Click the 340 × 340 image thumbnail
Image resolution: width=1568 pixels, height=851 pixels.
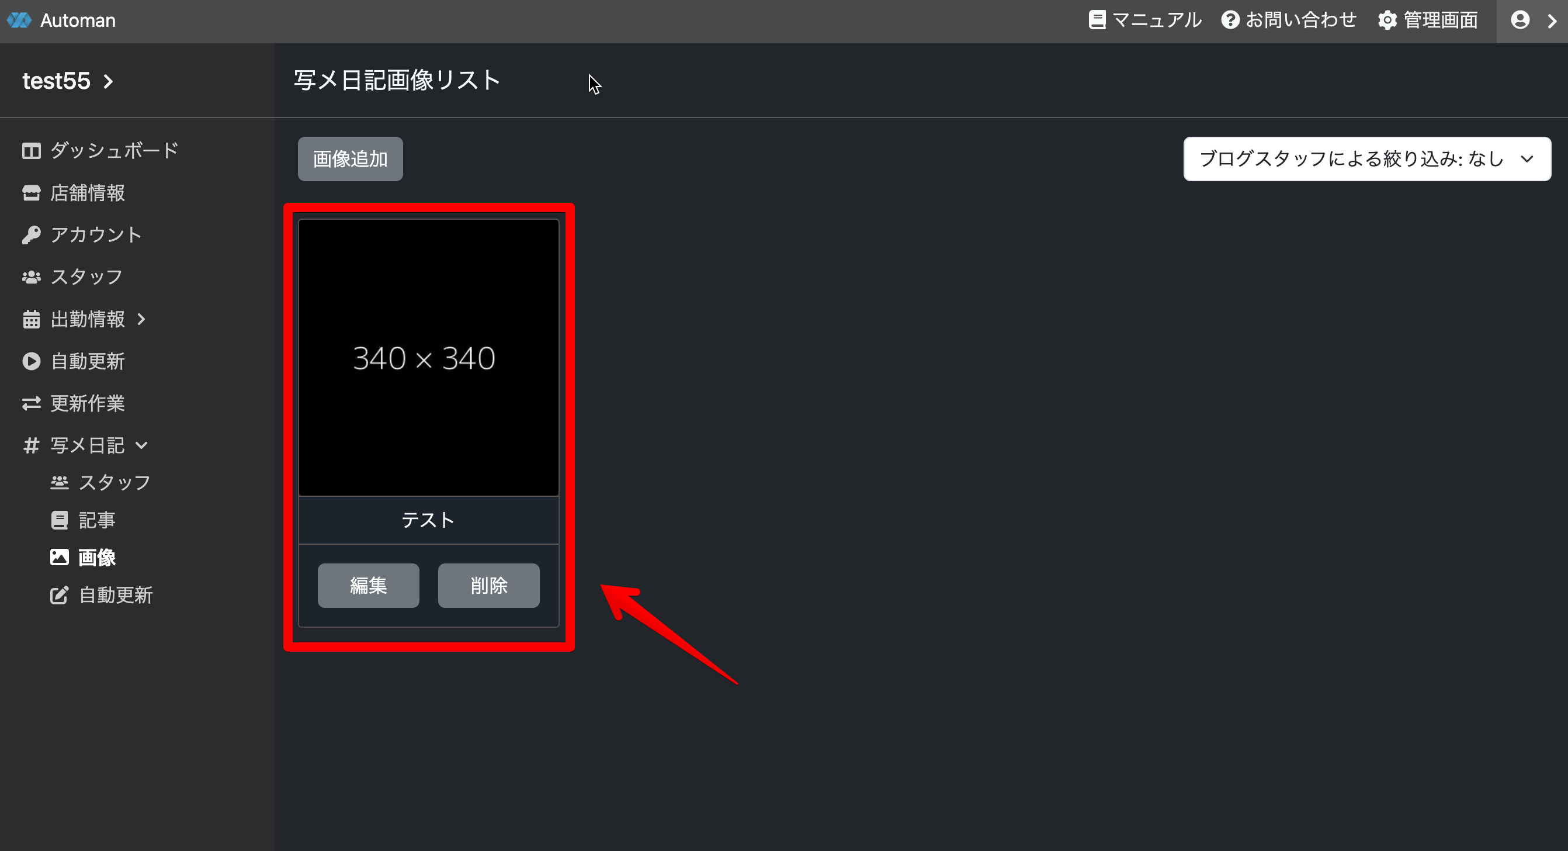[429, 358]
